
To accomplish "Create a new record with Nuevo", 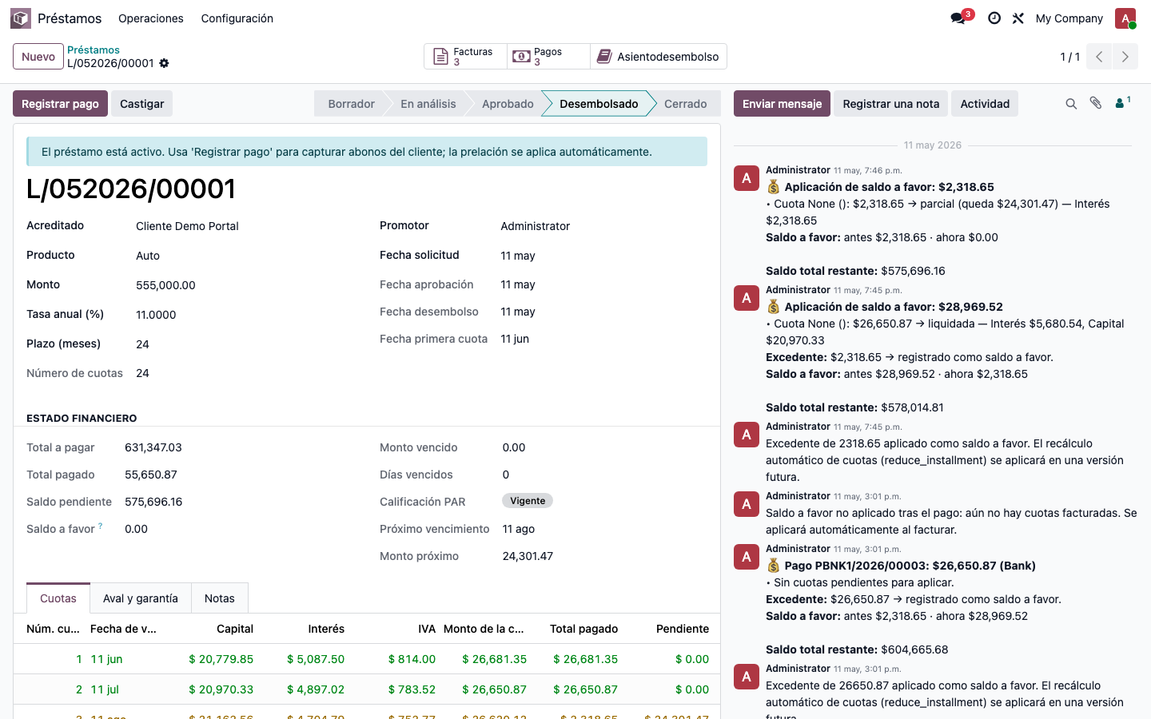I will [x=38, y=57].
